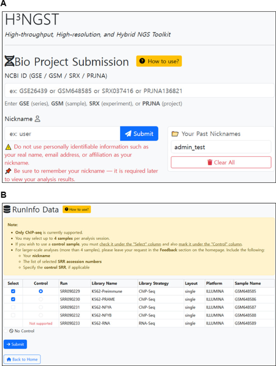Check the Select box for the K562-NFYB row

pos(14,315)
